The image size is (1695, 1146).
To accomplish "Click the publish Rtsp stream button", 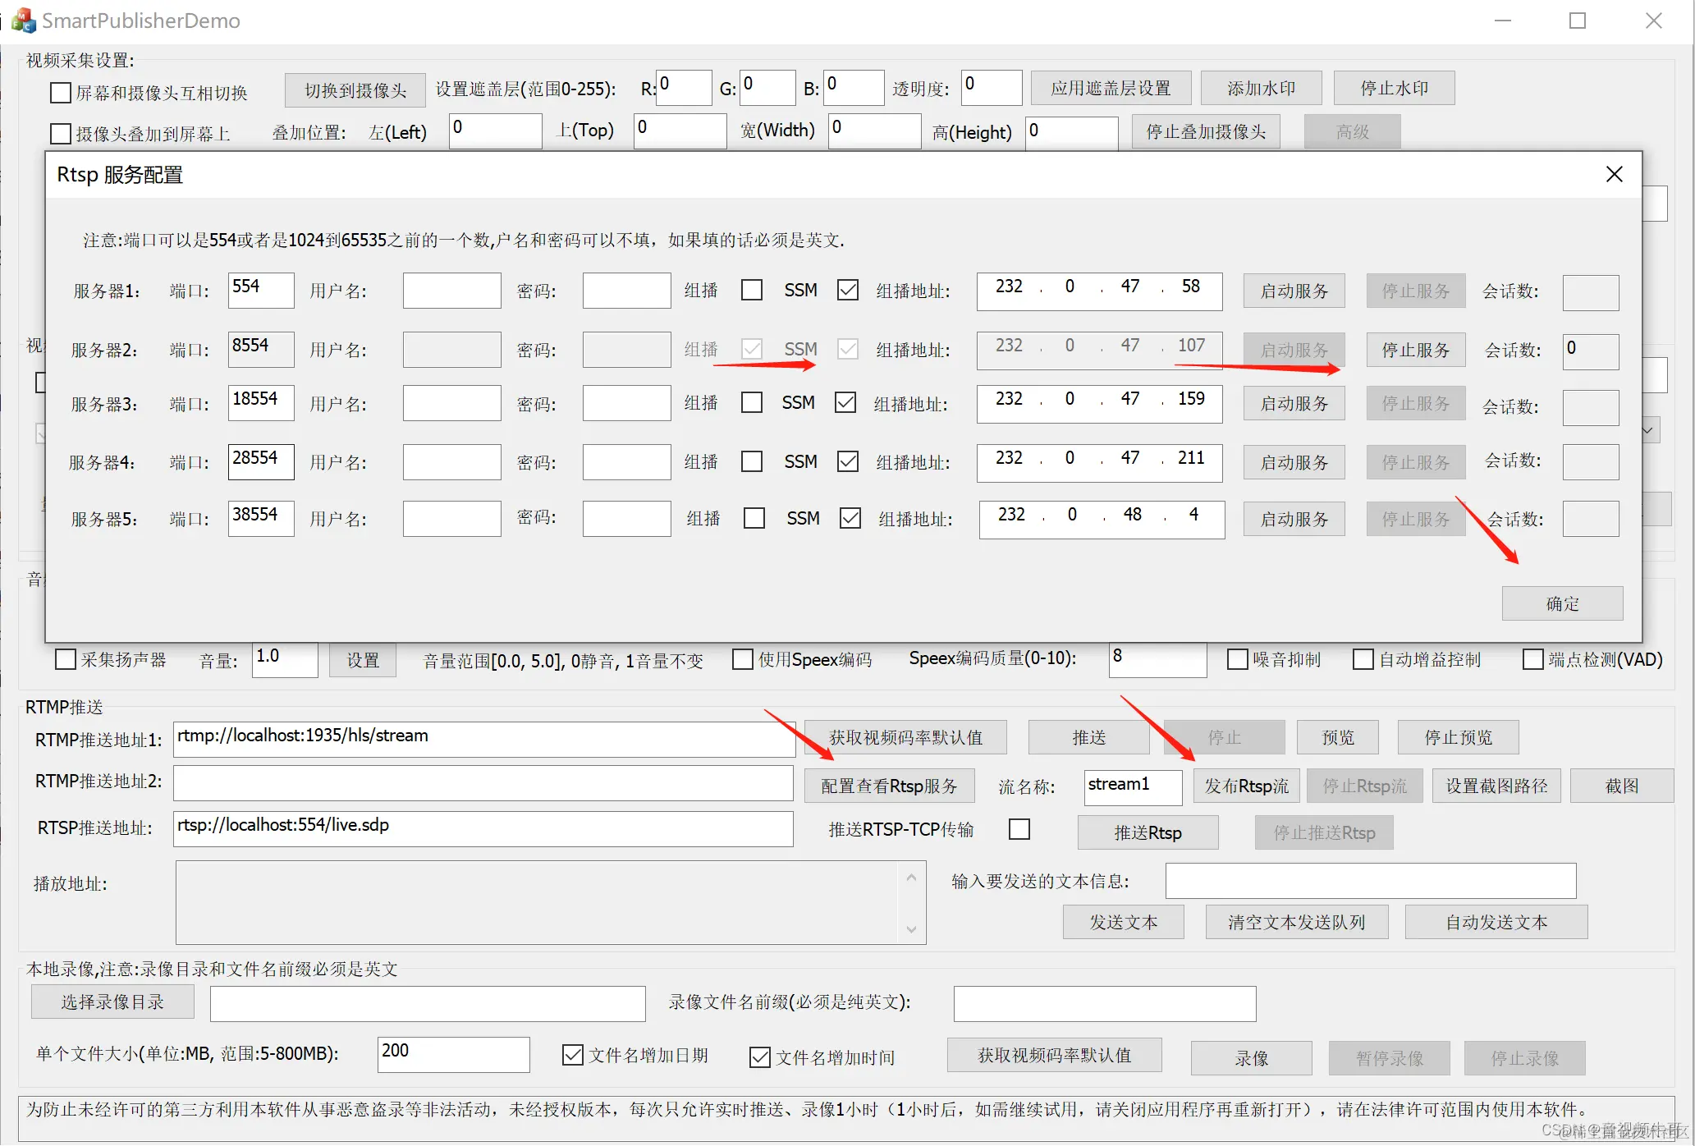I will click(1246, 786).
